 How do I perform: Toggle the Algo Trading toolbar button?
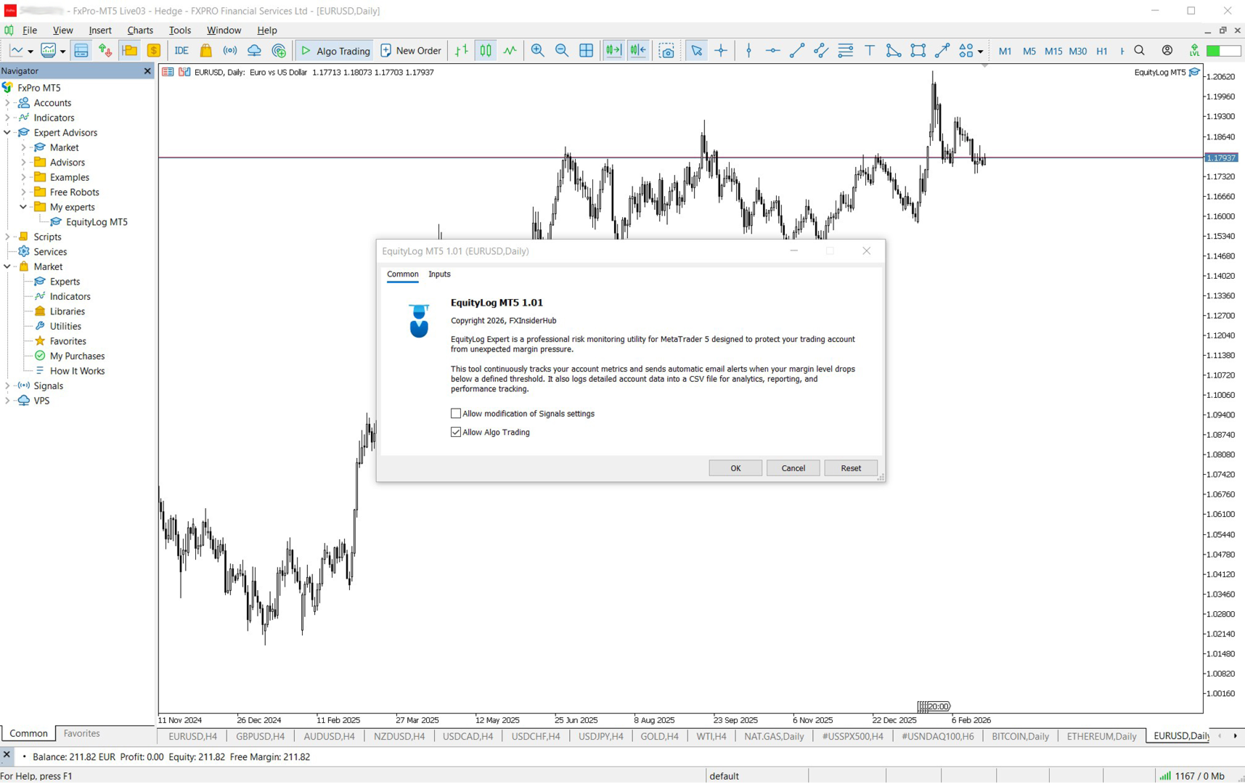[335, 51]
